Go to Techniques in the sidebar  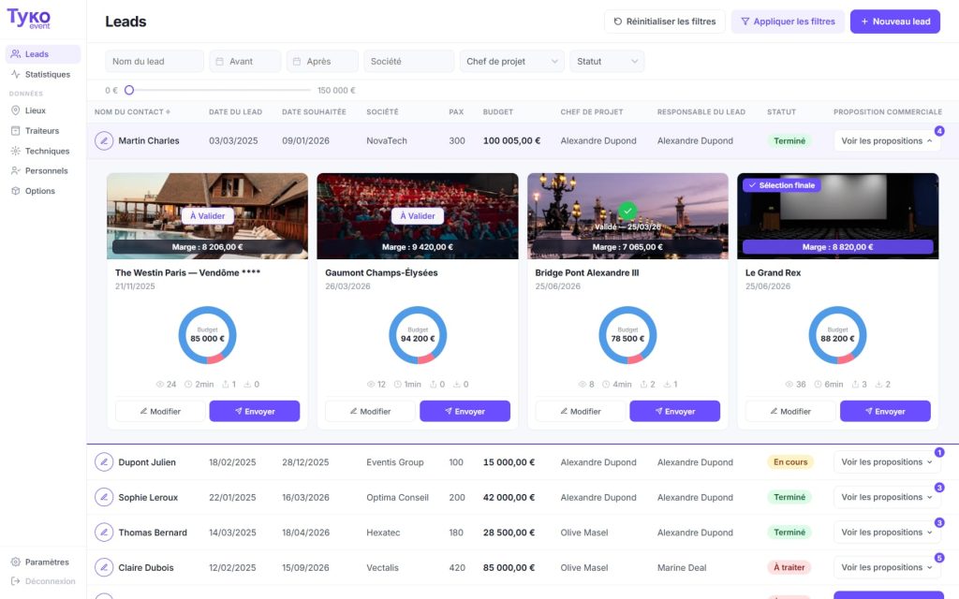pyautogui.click(x=43, y=151)
